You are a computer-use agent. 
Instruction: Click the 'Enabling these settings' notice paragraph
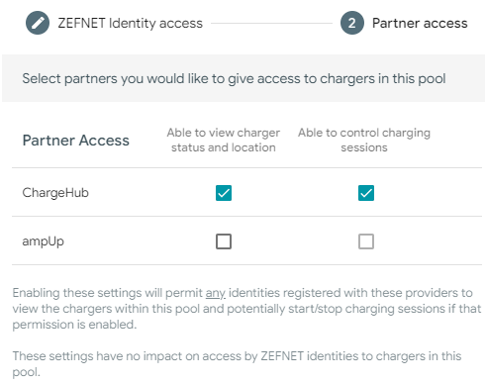click(x=246, y=309)
